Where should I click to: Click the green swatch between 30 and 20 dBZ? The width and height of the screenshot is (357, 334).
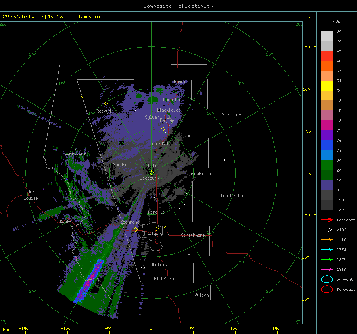[x=327, y=165]
